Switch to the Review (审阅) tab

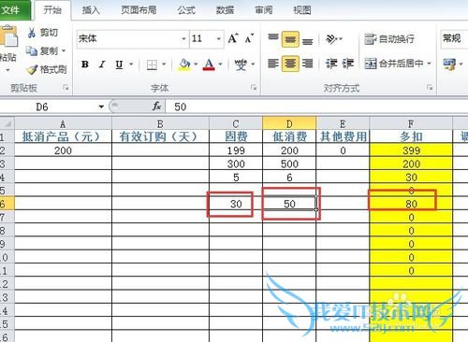click(x=264, y=10)
